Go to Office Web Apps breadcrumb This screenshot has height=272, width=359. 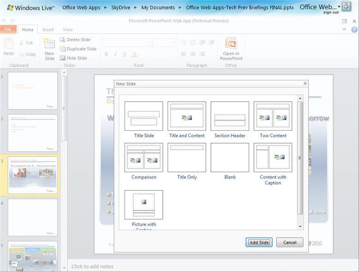click(81, 7)
